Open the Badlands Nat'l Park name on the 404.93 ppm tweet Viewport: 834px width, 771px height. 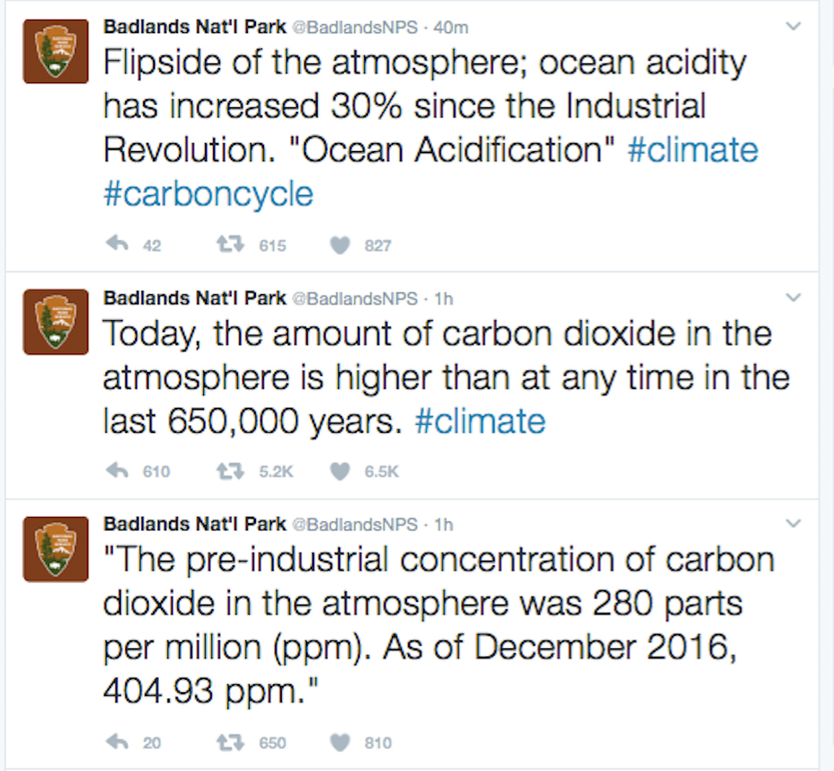coord(195,524)
